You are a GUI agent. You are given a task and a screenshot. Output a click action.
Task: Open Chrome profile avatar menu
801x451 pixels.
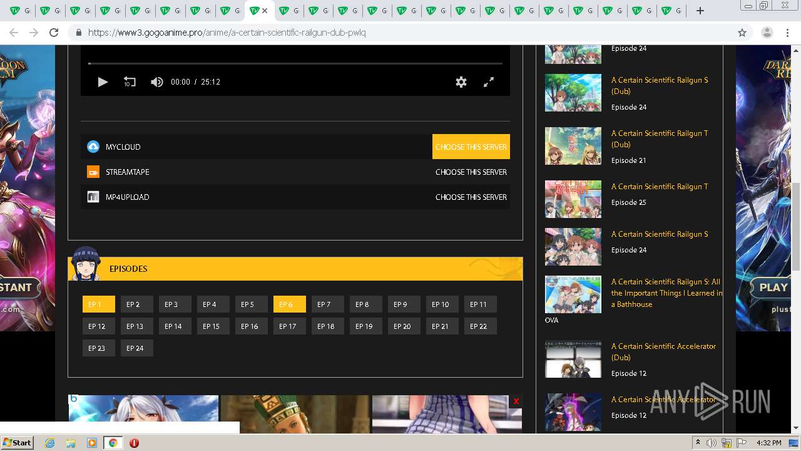[x=767, y=33]
